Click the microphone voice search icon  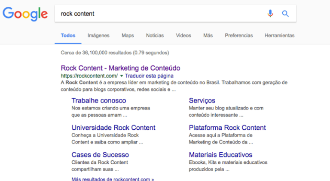coord(270,13)
